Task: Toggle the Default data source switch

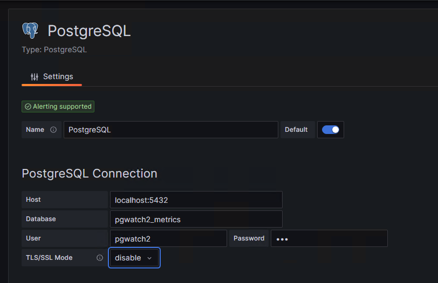Action: click(x=331, y=130)
